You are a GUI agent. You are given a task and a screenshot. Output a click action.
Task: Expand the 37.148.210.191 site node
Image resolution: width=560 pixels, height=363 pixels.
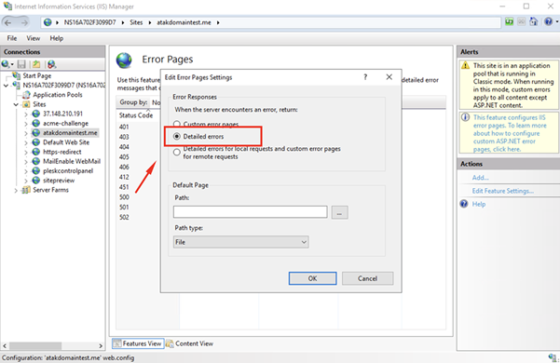pos(26,114)
